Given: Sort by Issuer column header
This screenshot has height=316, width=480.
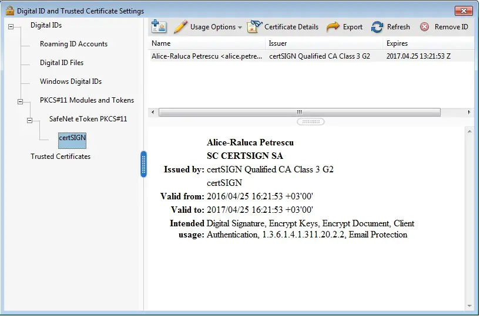Looking at the screenshot, I should [324, 43].
